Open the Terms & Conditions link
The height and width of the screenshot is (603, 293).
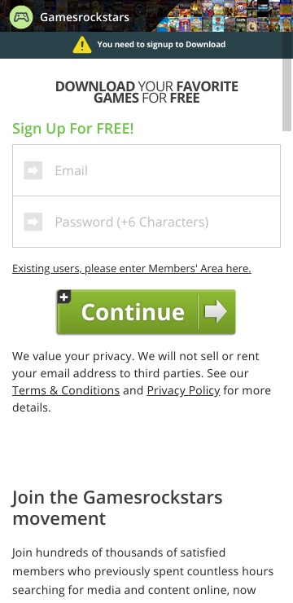(x=66, y=390)
